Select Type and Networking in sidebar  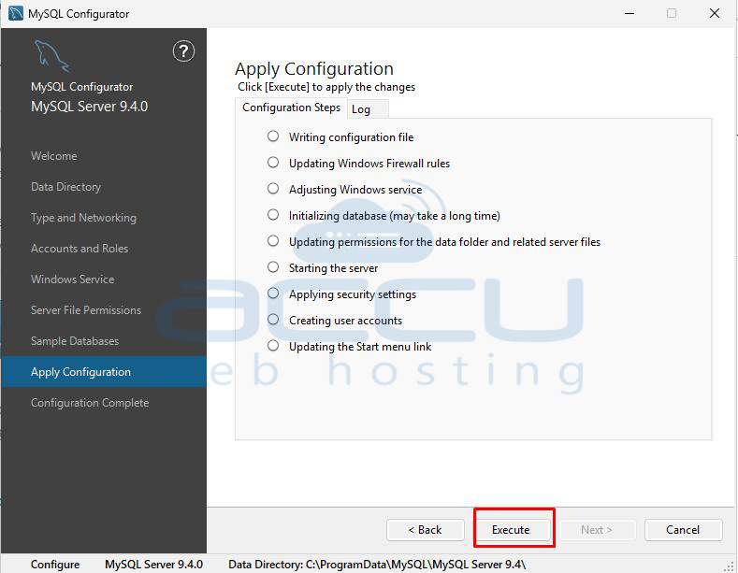click(x=83, y=218)
